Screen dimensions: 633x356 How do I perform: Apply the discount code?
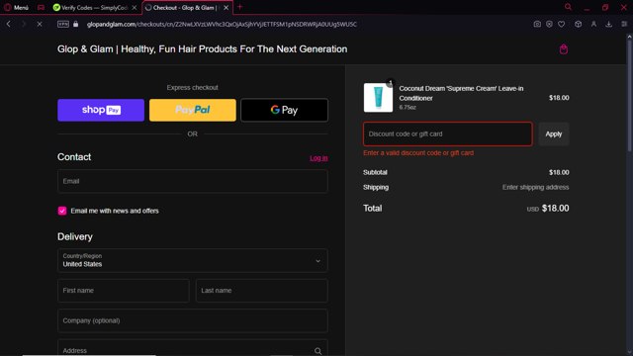554,134
